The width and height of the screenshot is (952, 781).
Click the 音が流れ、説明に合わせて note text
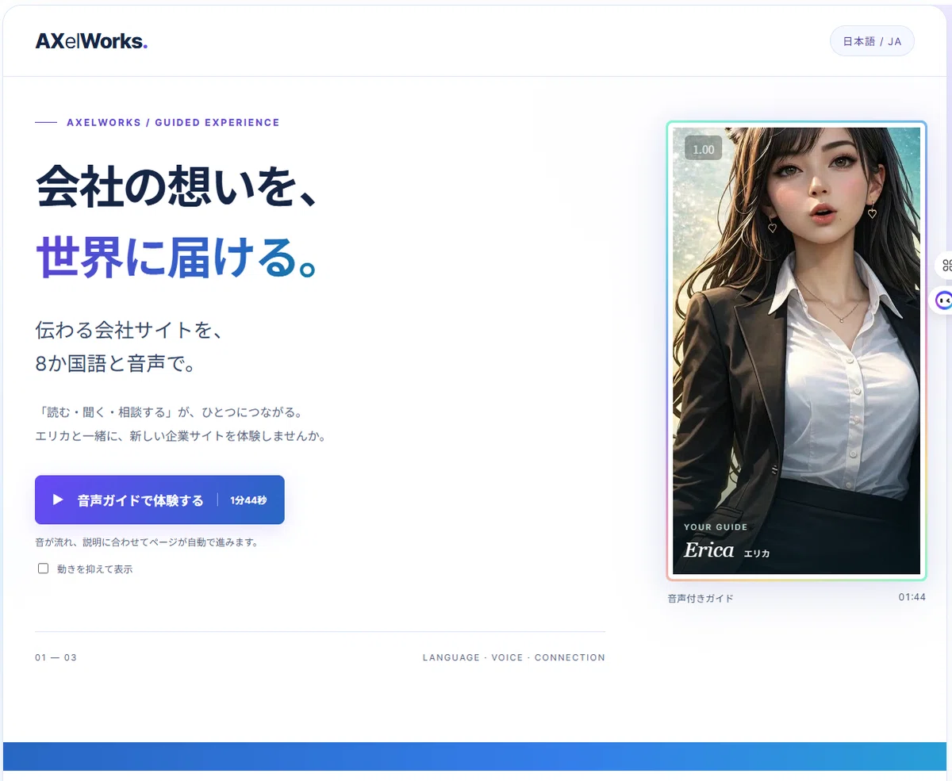coord(147,543)
